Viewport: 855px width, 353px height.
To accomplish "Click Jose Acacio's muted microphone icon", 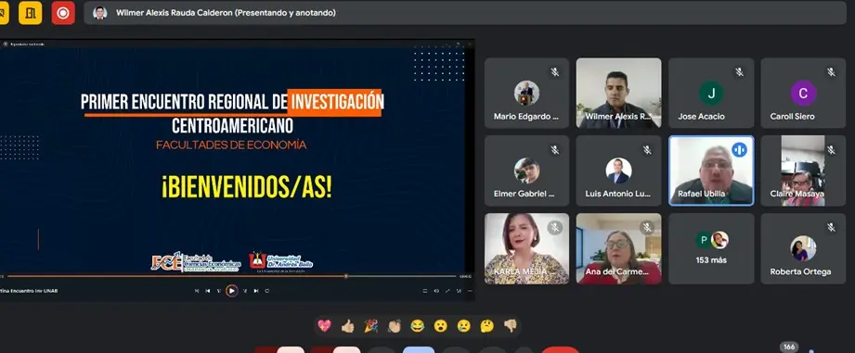I will point(739,71).
